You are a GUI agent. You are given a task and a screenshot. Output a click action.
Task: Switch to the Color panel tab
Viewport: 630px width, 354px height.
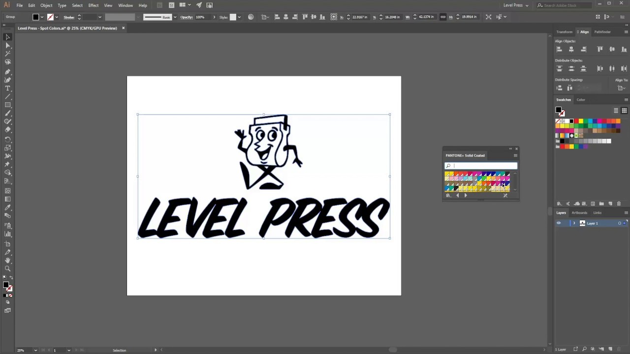pos(581,100)
